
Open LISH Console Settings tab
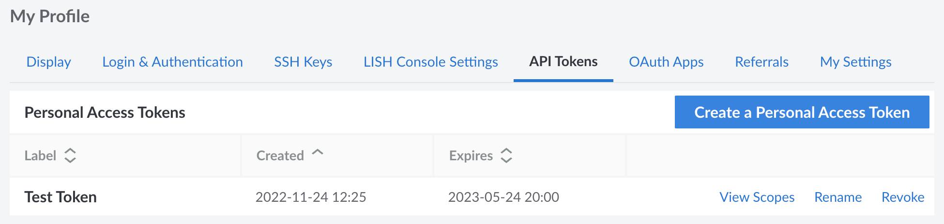tap(430, 62)
